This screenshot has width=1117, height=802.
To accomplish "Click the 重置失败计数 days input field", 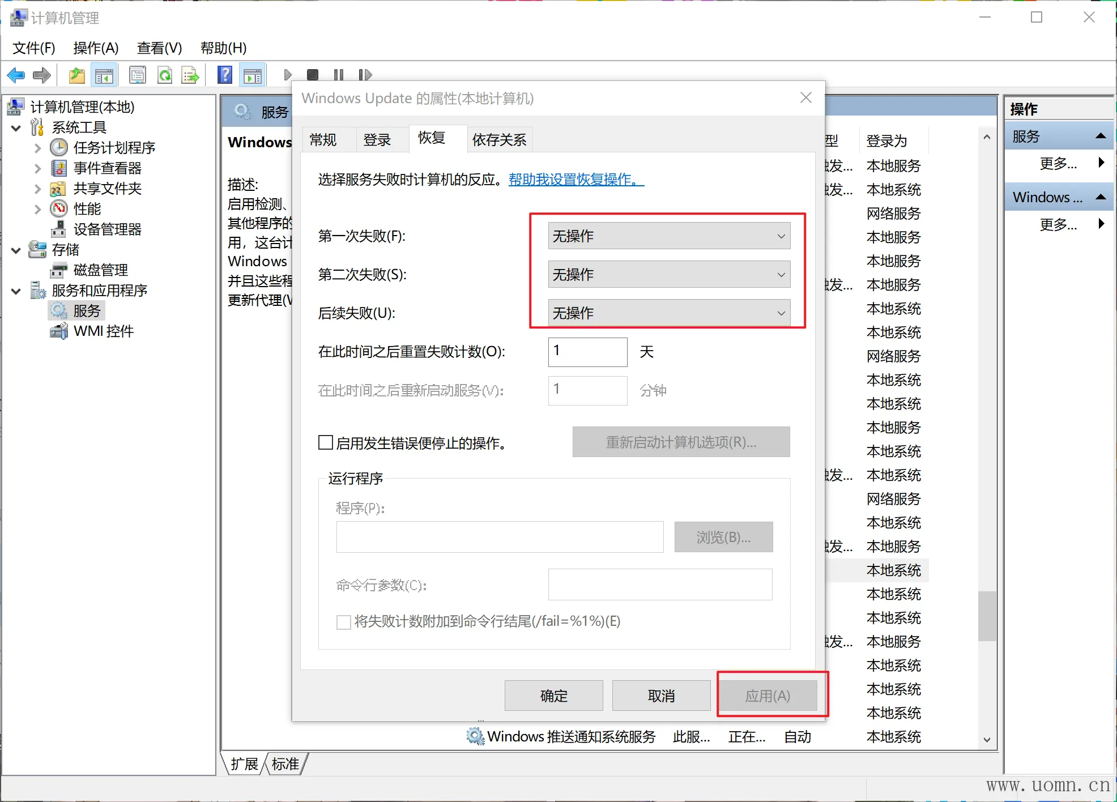I will [x=587, y=352].
